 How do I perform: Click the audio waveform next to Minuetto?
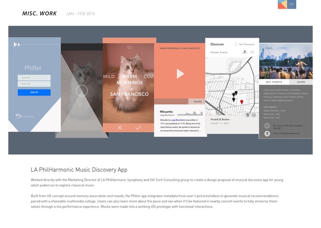190,113
